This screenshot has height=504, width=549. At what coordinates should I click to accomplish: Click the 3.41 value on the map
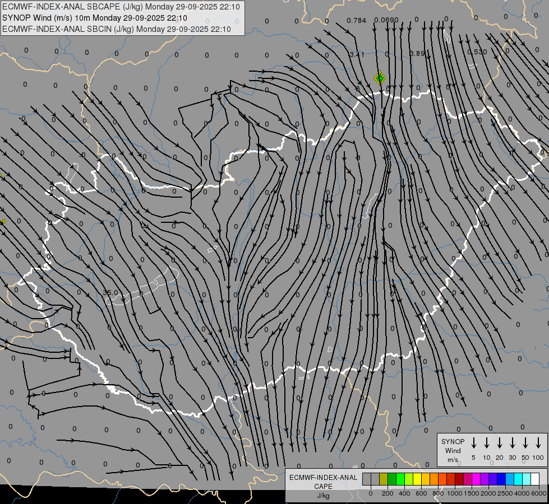[357, 54]
